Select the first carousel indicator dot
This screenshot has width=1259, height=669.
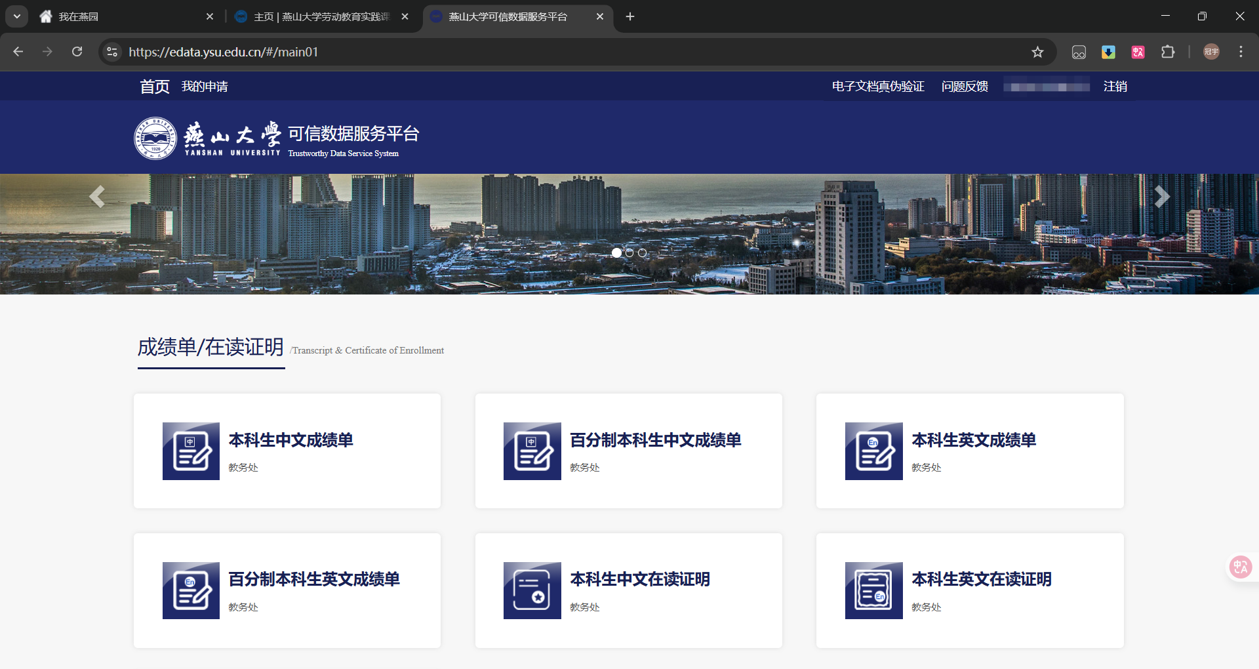pos(617,253)
